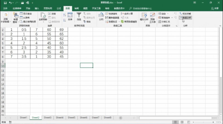Select cell containing 69
223x124 pixels.
[62, 30]
